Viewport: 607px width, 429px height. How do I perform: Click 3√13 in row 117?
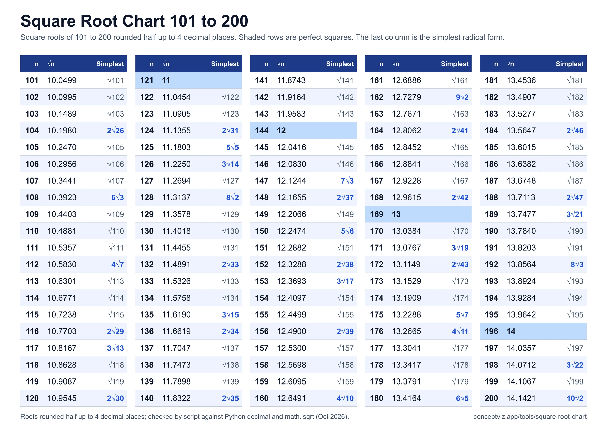(x=116, y=348)
